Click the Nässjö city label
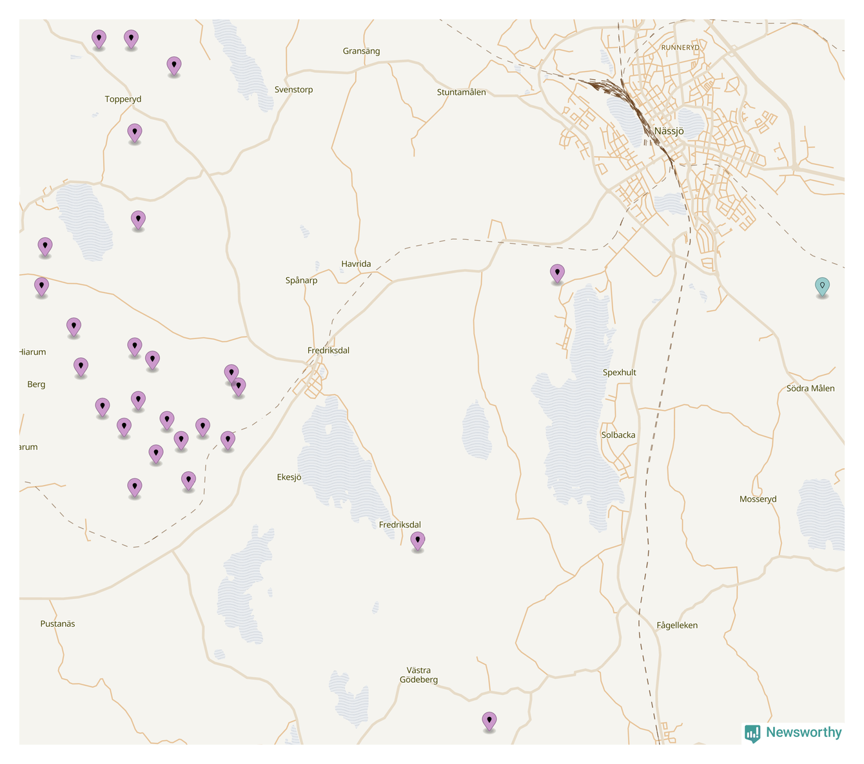 coord(669,131)
